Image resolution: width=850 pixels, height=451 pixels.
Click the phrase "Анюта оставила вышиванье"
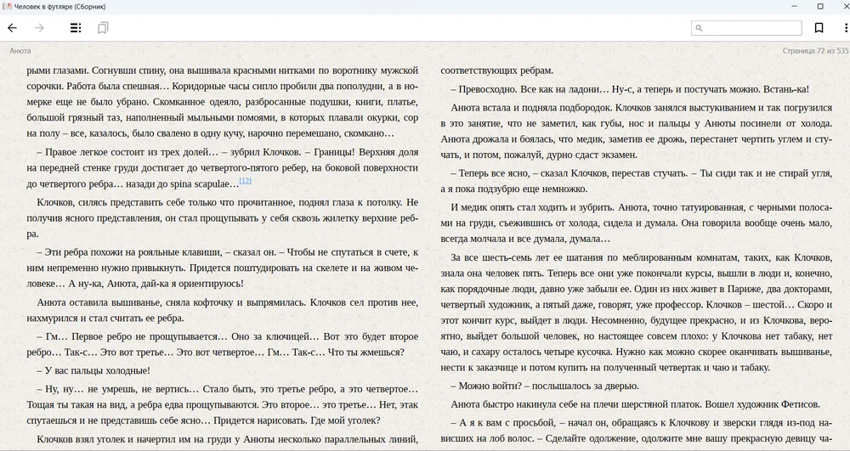point(92,302)
